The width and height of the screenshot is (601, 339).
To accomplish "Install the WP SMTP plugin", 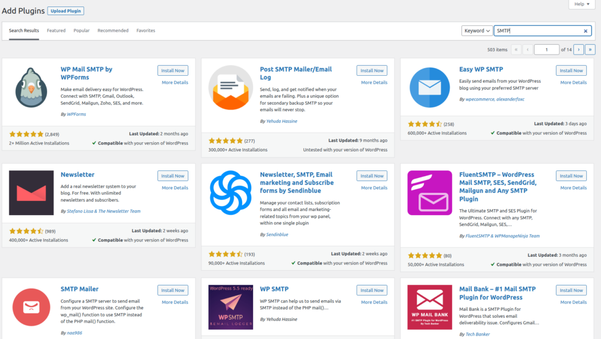I will click(372, 290).
